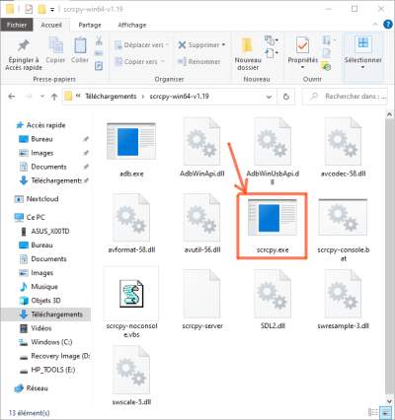Click the Épingler à Accès rapide pin icon
The width and height of the screenshot is (395, 420).
point(24,45)
